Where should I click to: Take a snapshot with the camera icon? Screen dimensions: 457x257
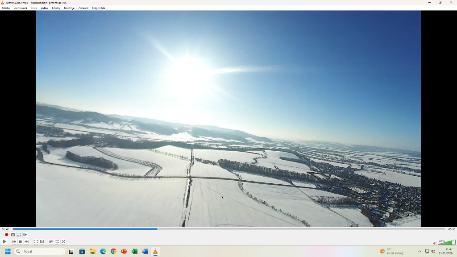coord(12,235)
